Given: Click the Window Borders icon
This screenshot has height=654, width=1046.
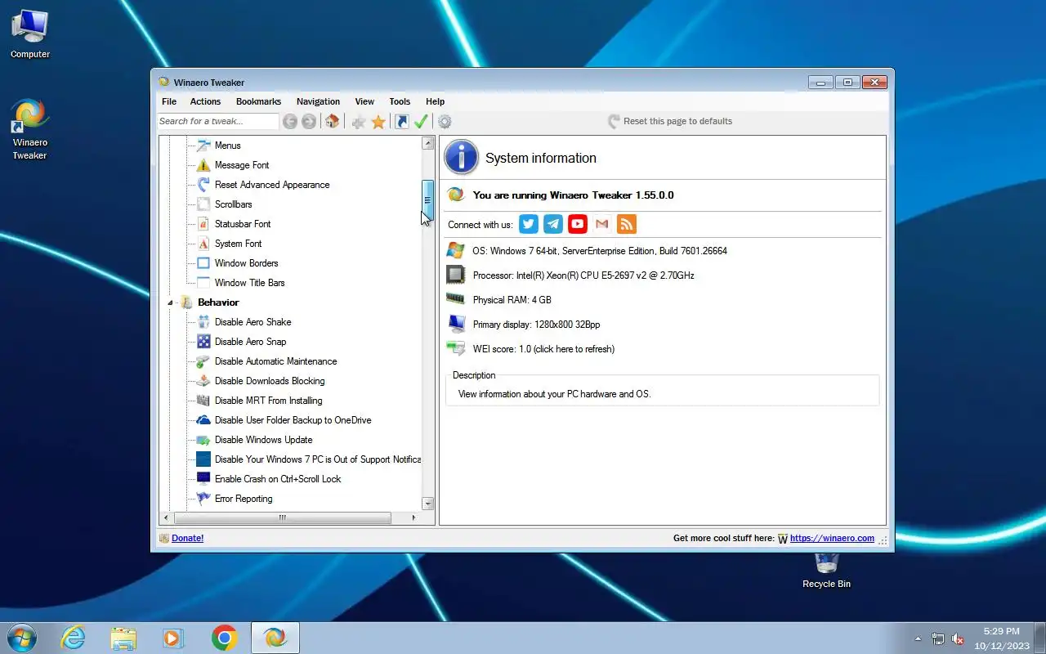Looking at the screenshot, I should pos(203,263).
